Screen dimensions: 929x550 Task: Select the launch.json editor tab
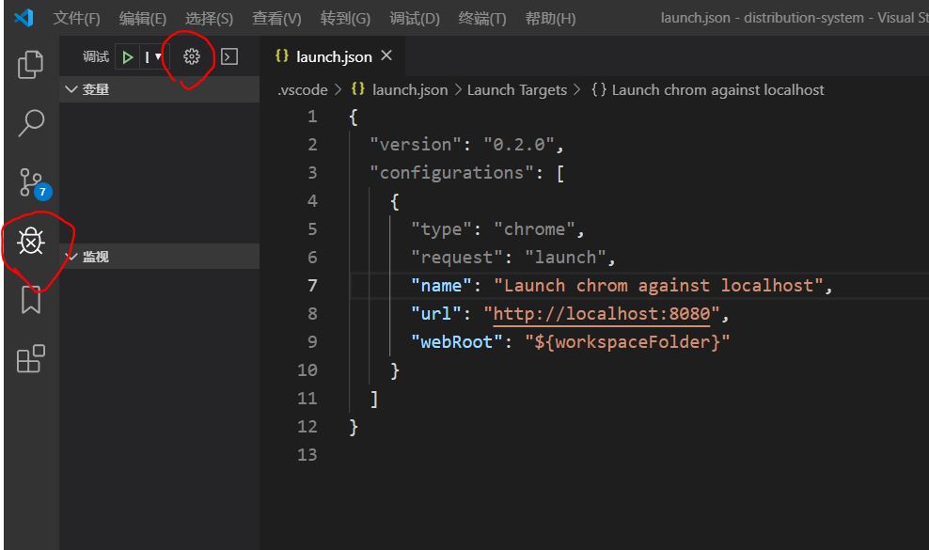[333, 56]
